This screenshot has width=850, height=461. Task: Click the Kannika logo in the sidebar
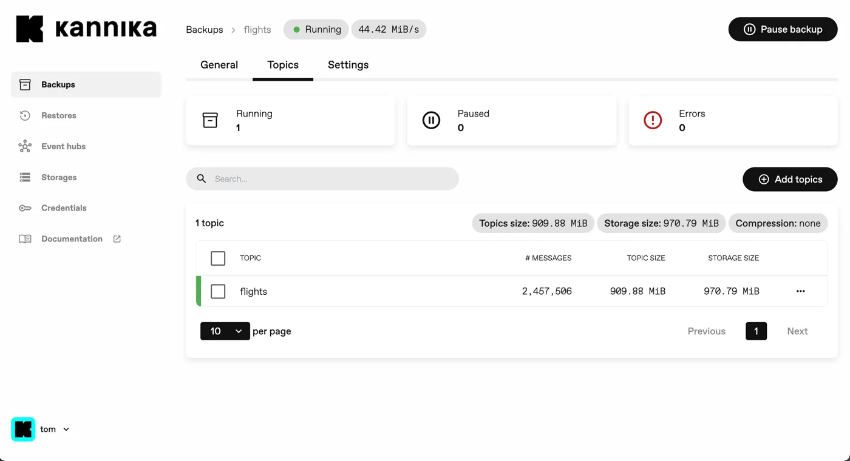[x=86, y=29]
